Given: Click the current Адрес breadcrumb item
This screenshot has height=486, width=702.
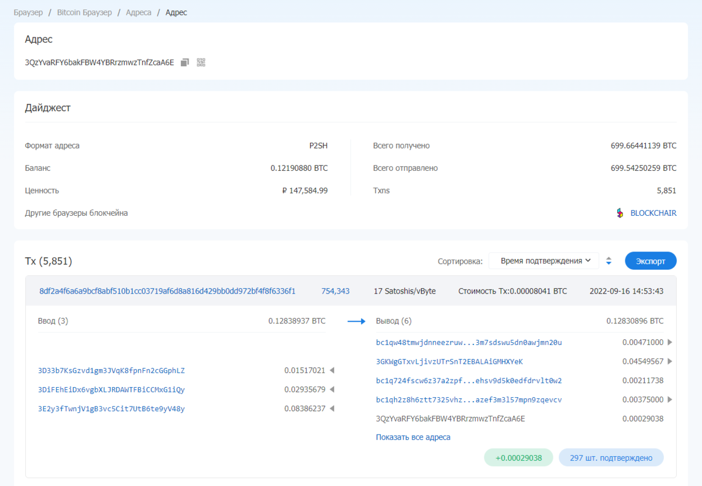Looking at the screenshot, I should tap(176, 12).
